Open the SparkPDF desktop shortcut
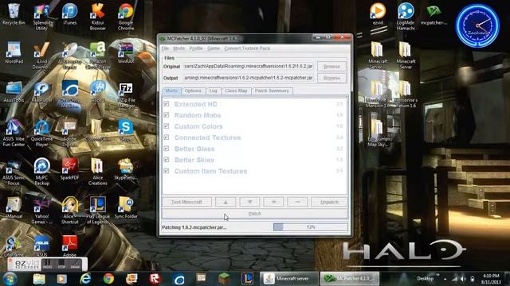Screen dimensions: 510x286 click(x=69, y=169)
